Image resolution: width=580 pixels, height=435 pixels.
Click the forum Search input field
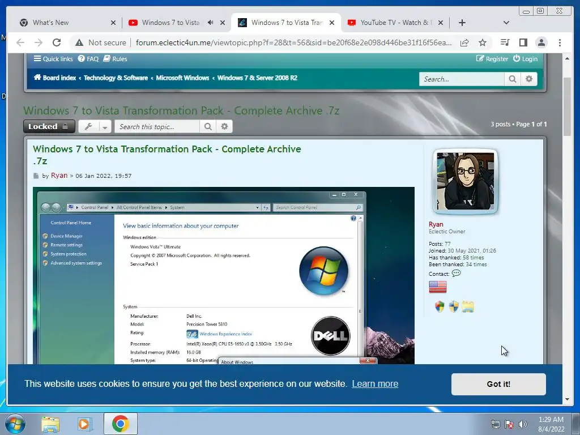point(462,79)
